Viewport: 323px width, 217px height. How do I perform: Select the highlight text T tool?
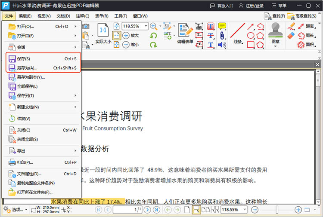[x=211, y=26]
